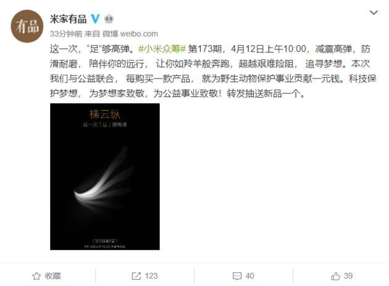Open the 梯云纵 poster image
Image resolution: width=389 pixels, height=286 pixels.
click(x=105, y=177)
